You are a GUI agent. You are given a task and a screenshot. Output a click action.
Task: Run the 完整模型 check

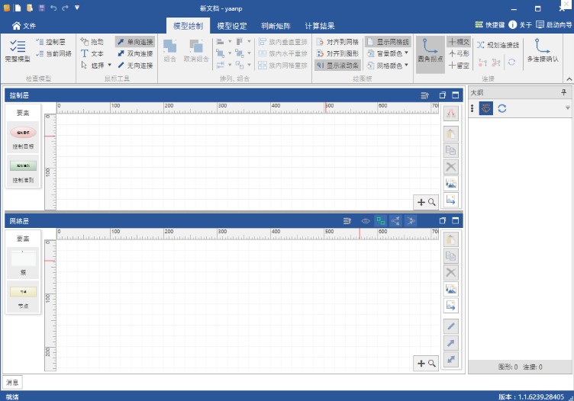click(x=18, y=50)
